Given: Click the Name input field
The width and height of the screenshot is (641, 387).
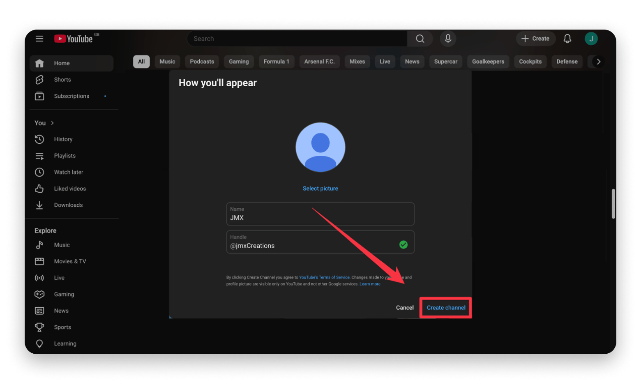Looking at the screenshot, I should point(320,217).
